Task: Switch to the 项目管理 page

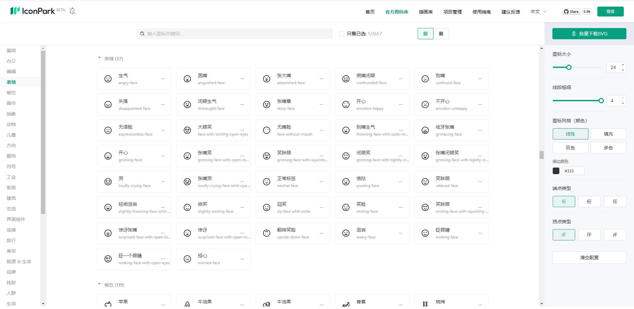Action: point(452,12)
